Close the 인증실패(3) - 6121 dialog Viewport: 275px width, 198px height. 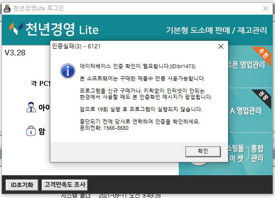221,46
